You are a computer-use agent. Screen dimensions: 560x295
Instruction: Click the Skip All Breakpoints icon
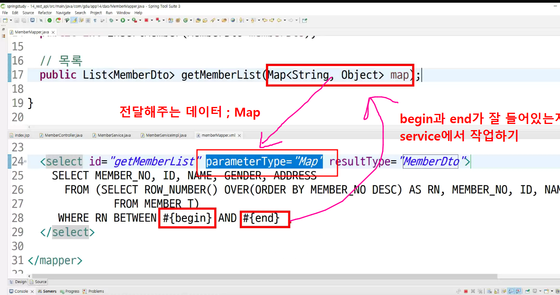point(41,20)
